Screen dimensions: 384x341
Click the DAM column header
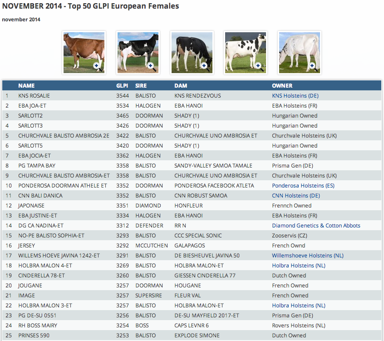pyautogui.click(x=181, y=86)
